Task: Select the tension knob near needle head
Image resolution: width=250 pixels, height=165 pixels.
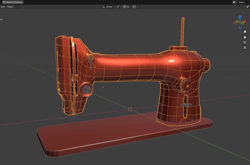Action: (86, 89)
